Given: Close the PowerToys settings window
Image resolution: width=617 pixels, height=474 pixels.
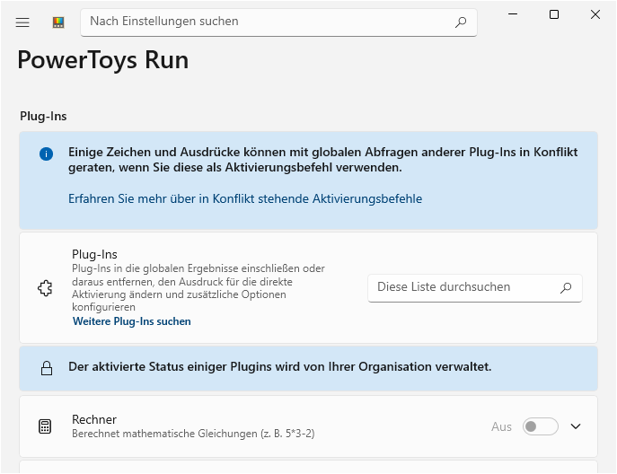Looking at the screenshot, I should [x=595, y=14].
